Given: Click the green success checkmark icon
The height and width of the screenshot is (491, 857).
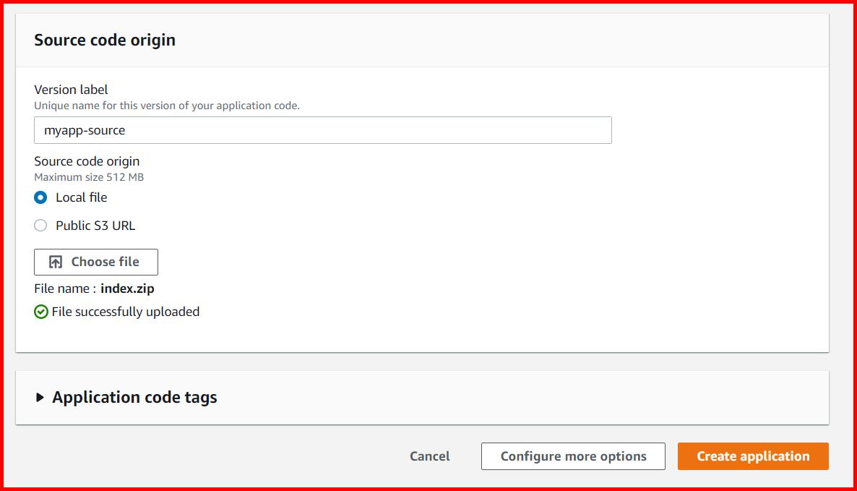Looking at the screenshot, I should pos(40,312).
